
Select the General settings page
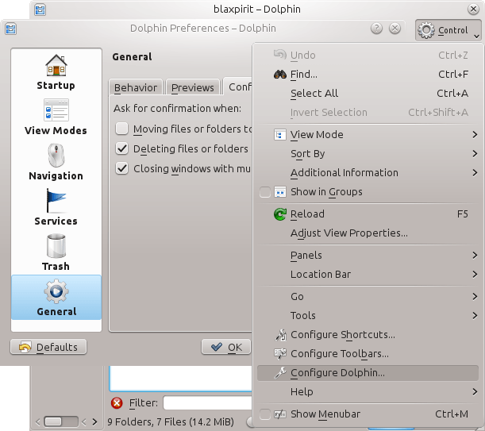point(56,298)
